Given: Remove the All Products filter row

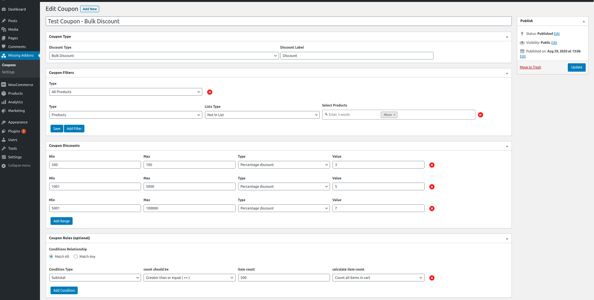Looking at the screenshot, I should [210, 92].
